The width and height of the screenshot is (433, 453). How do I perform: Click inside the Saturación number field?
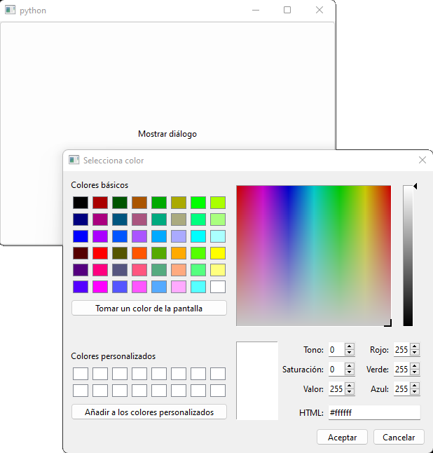tap(336, 370)
